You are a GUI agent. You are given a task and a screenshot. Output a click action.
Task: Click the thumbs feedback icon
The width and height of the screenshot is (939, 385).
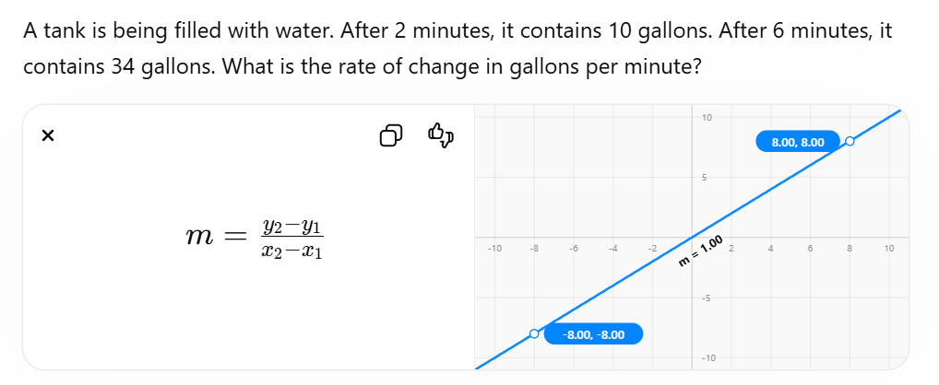coord(440,135)
